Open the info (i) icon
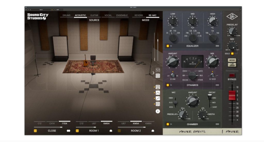The height and width of the screenshot is (145, 264). pyautogui.click(x=158, y=111)
